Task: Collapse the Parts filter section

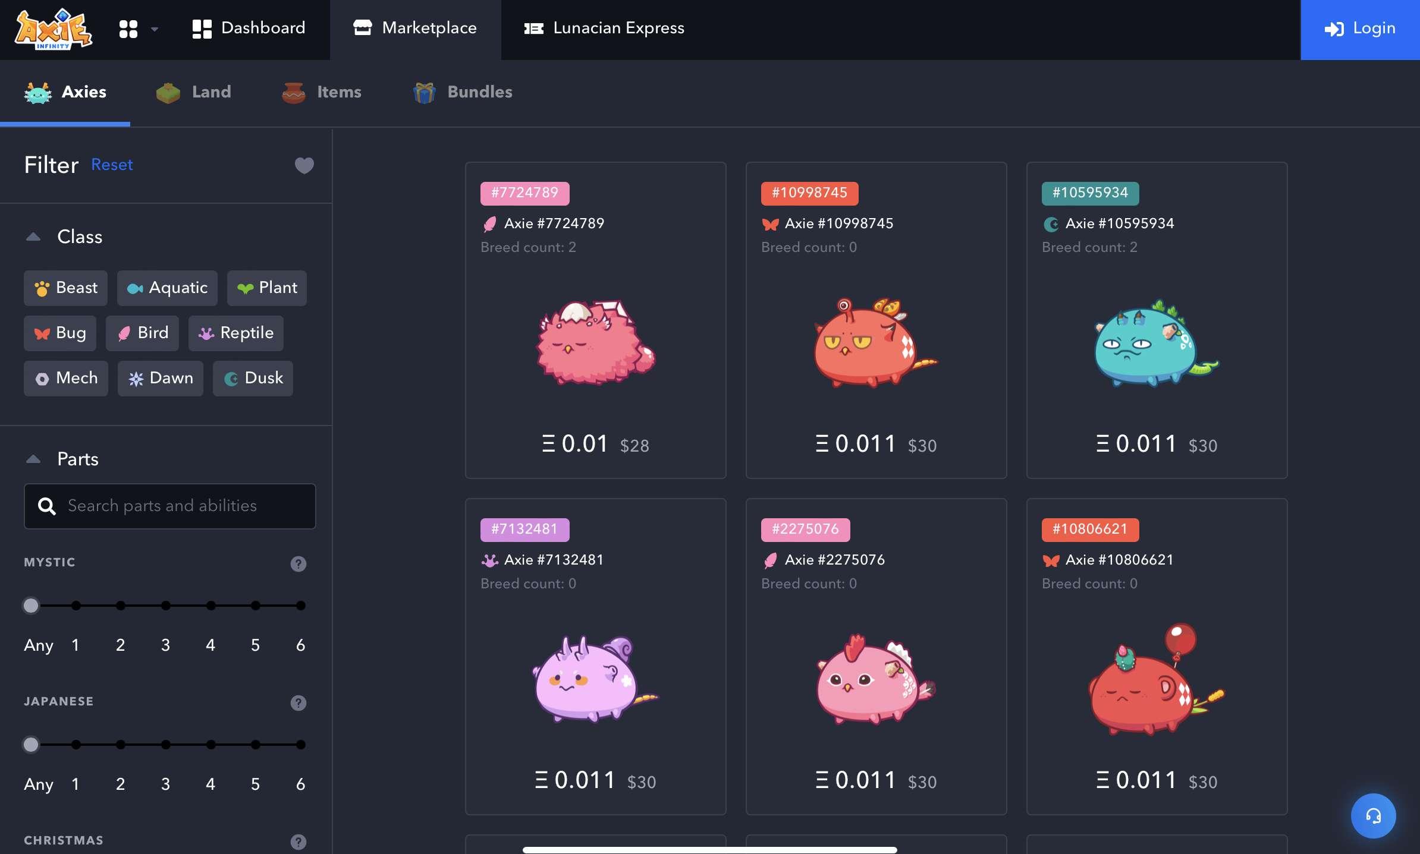Action: click(x=33, y=459)
